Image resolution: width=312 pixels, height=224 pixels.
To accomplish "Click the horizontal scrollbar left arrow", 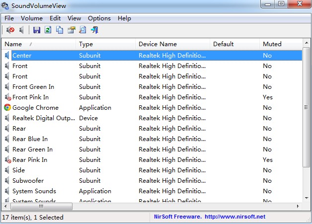I will [x=5, y=206].
